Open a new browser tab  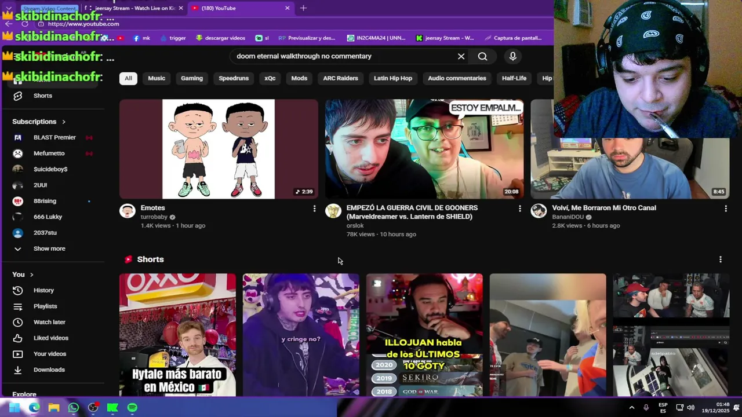tap(303, 8)
